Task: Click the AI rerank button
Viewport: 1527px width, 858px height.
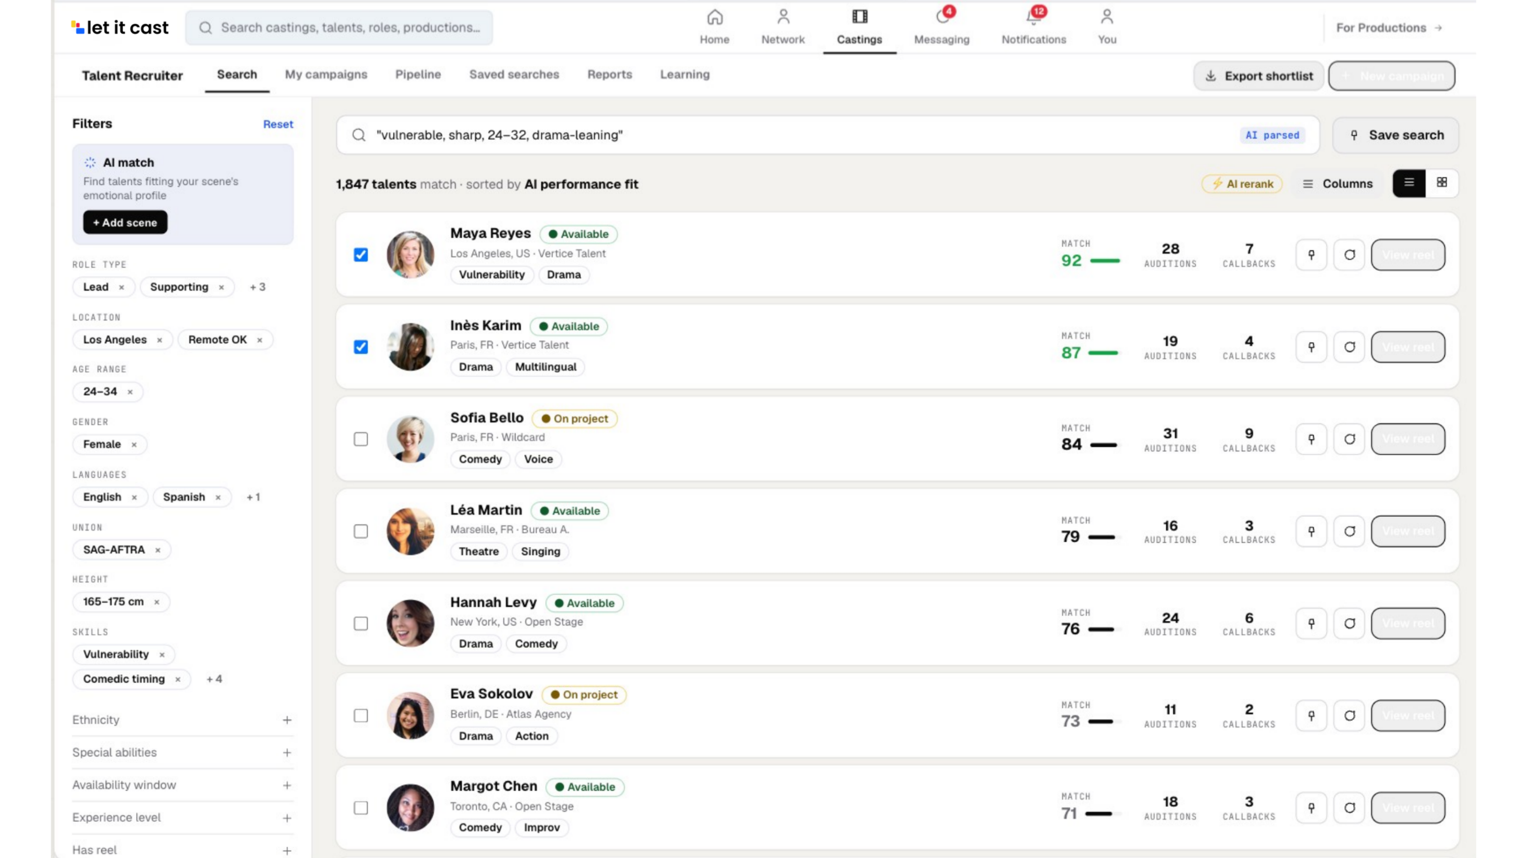Action: pos(1242,183)
